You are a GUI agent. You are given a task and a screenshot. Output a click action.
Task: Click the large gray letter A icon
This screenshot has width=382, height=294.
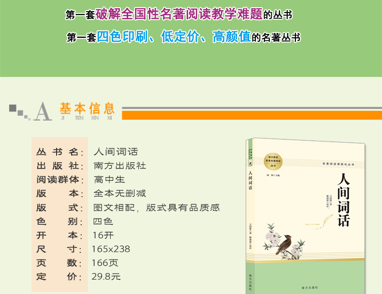point(44,111)
